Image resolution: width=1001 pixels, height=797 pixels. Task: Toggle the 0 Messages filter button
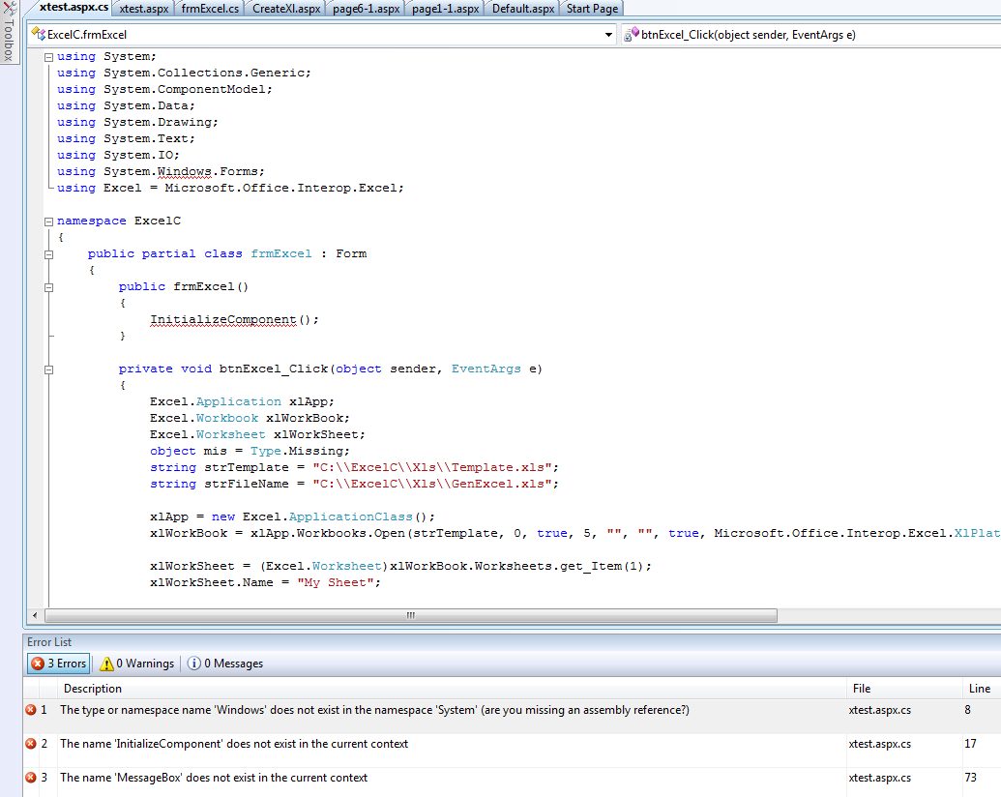224,664
